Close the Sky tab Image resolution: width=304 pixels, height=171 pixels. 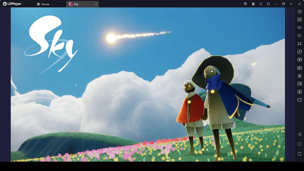pyautogui.click(x=96, y=4)
